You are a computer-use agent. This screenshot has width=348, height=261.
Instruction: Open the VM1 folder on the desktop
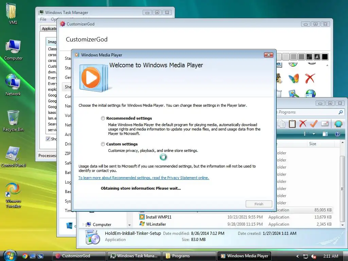(12, 13)
